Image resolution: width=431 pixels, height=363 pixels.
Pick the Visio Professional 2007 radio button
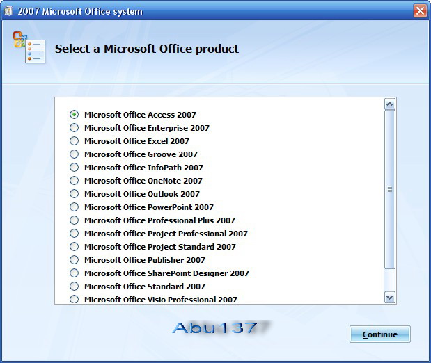coord(74,299)
